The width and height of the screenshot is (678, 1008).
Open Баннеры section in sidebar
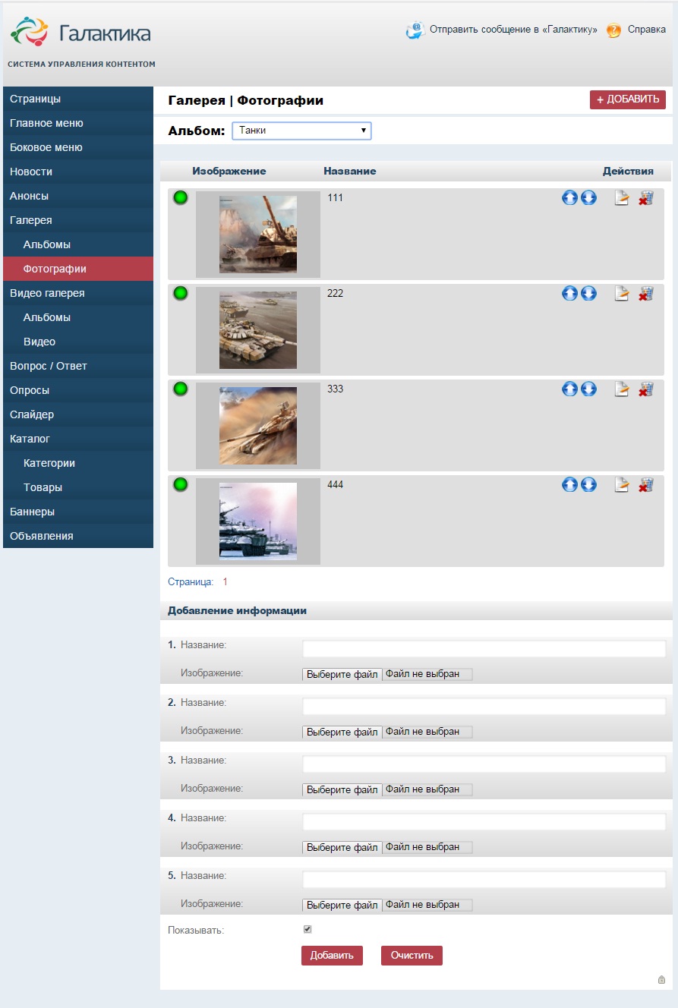pos(78,512)
